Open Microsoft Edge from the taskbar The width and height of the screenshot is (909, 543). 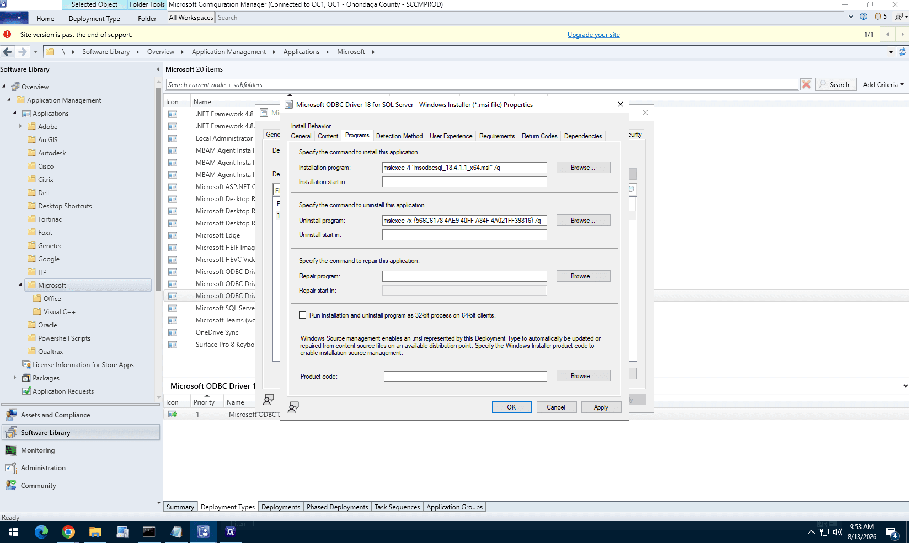coord(41,532)
